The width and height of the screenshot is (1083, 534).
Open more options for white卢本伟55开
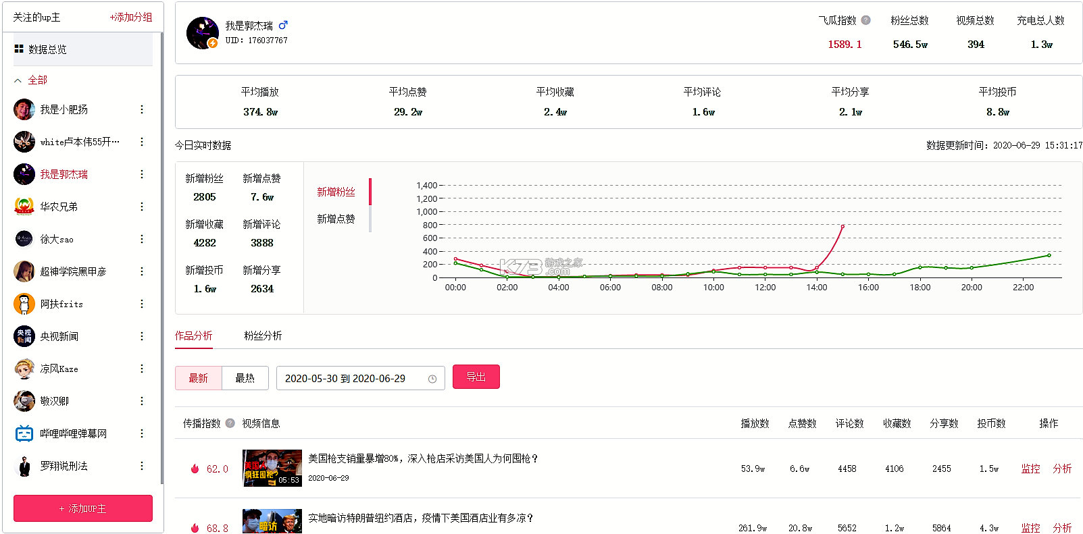142,142
